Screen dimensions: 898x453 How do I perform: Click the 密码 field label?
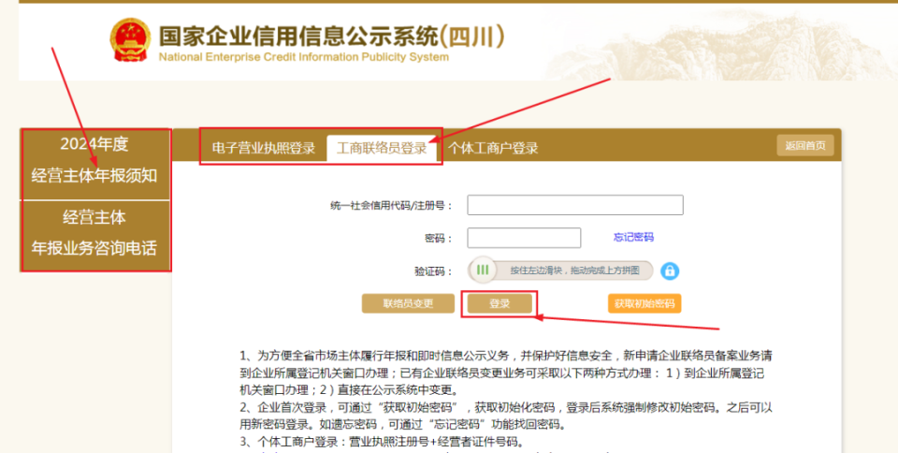[x=439, y=239]
